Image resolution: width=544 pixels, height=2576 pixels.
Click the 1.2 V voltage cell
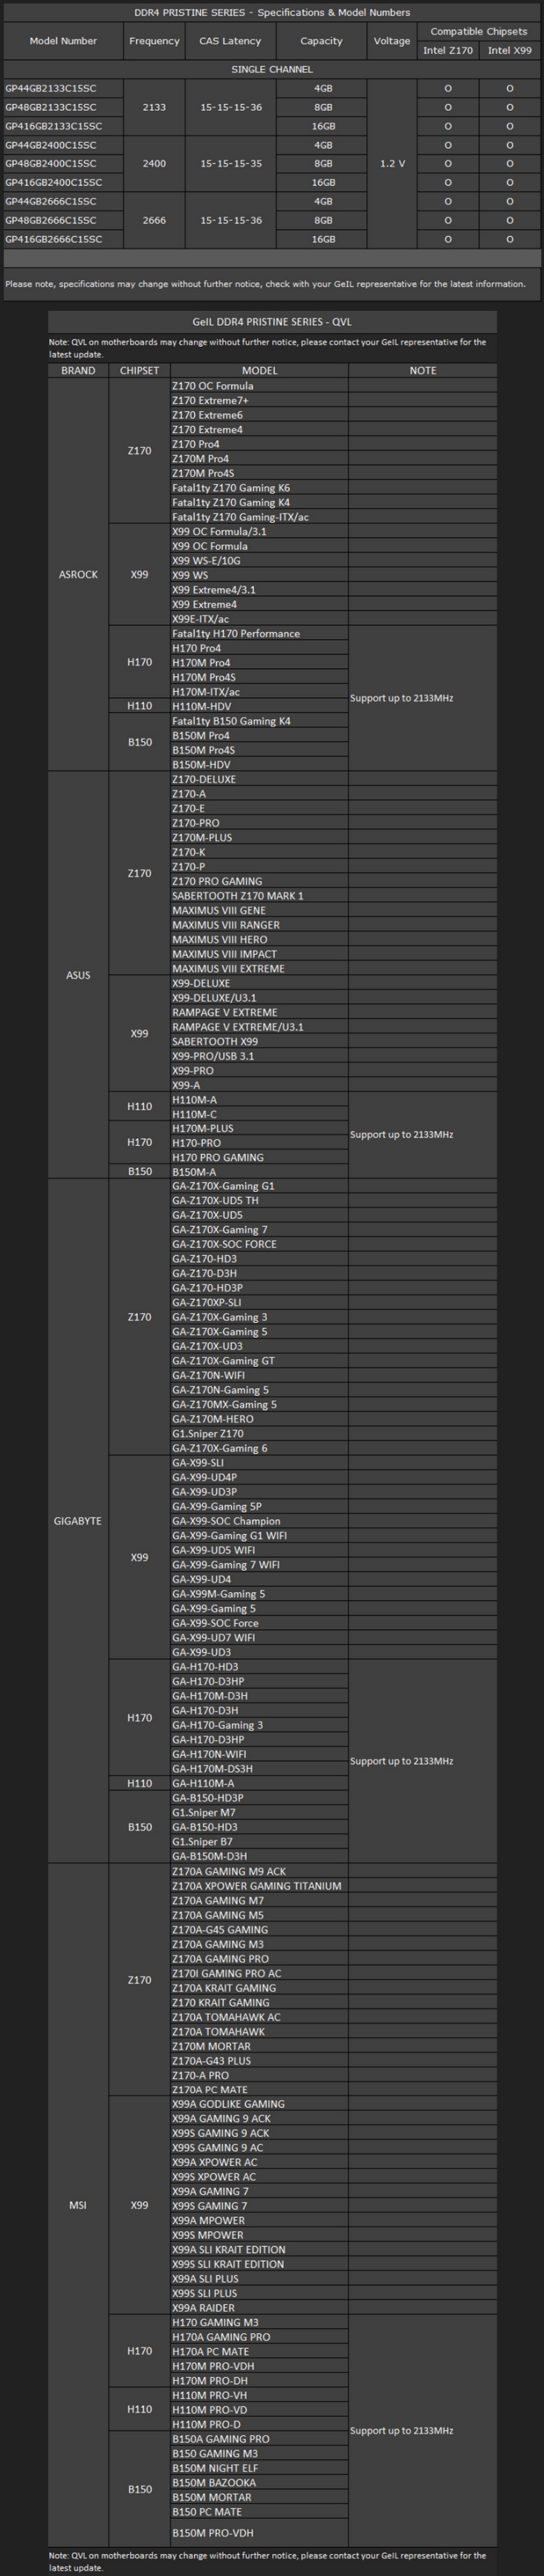click(x=392, y=163)
